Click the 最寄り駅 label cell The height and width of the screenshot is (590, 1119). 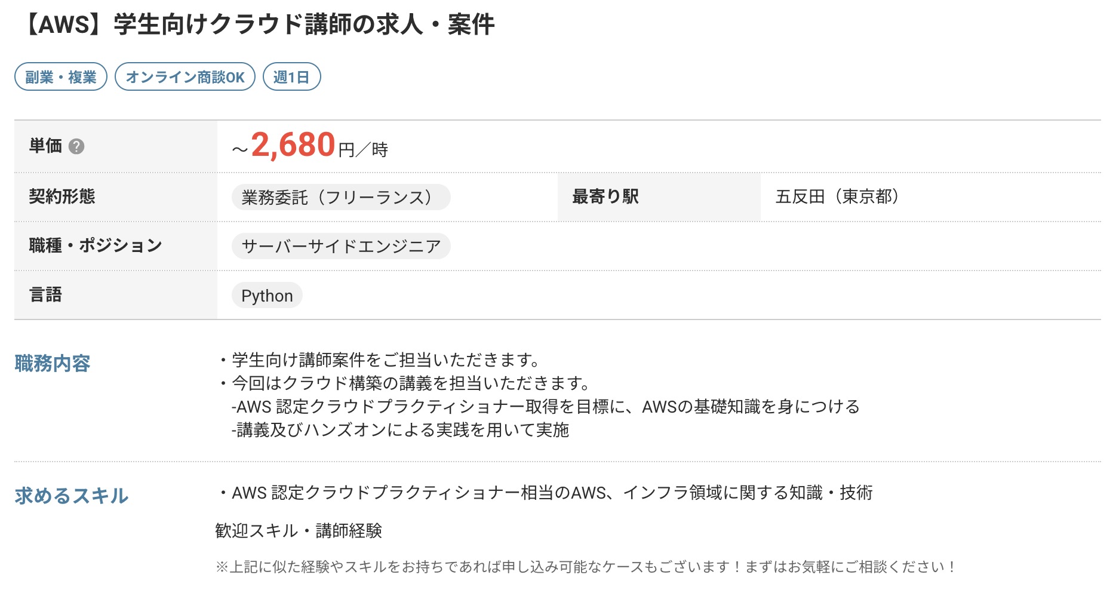[659, 197]
